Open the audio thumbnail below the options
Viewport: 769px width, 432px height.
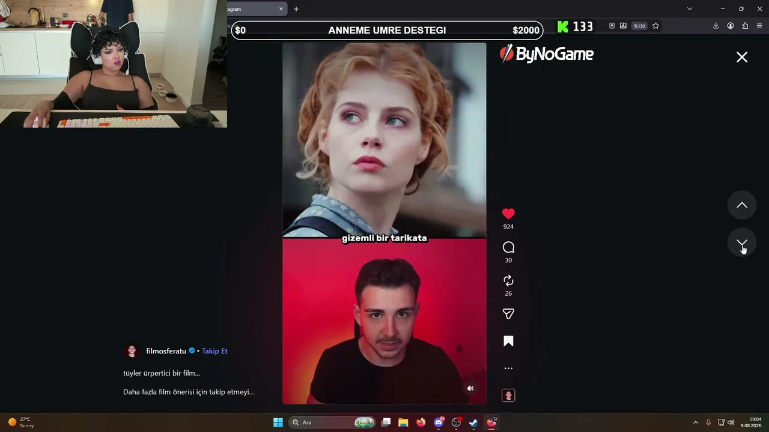(x=508, y=395)
